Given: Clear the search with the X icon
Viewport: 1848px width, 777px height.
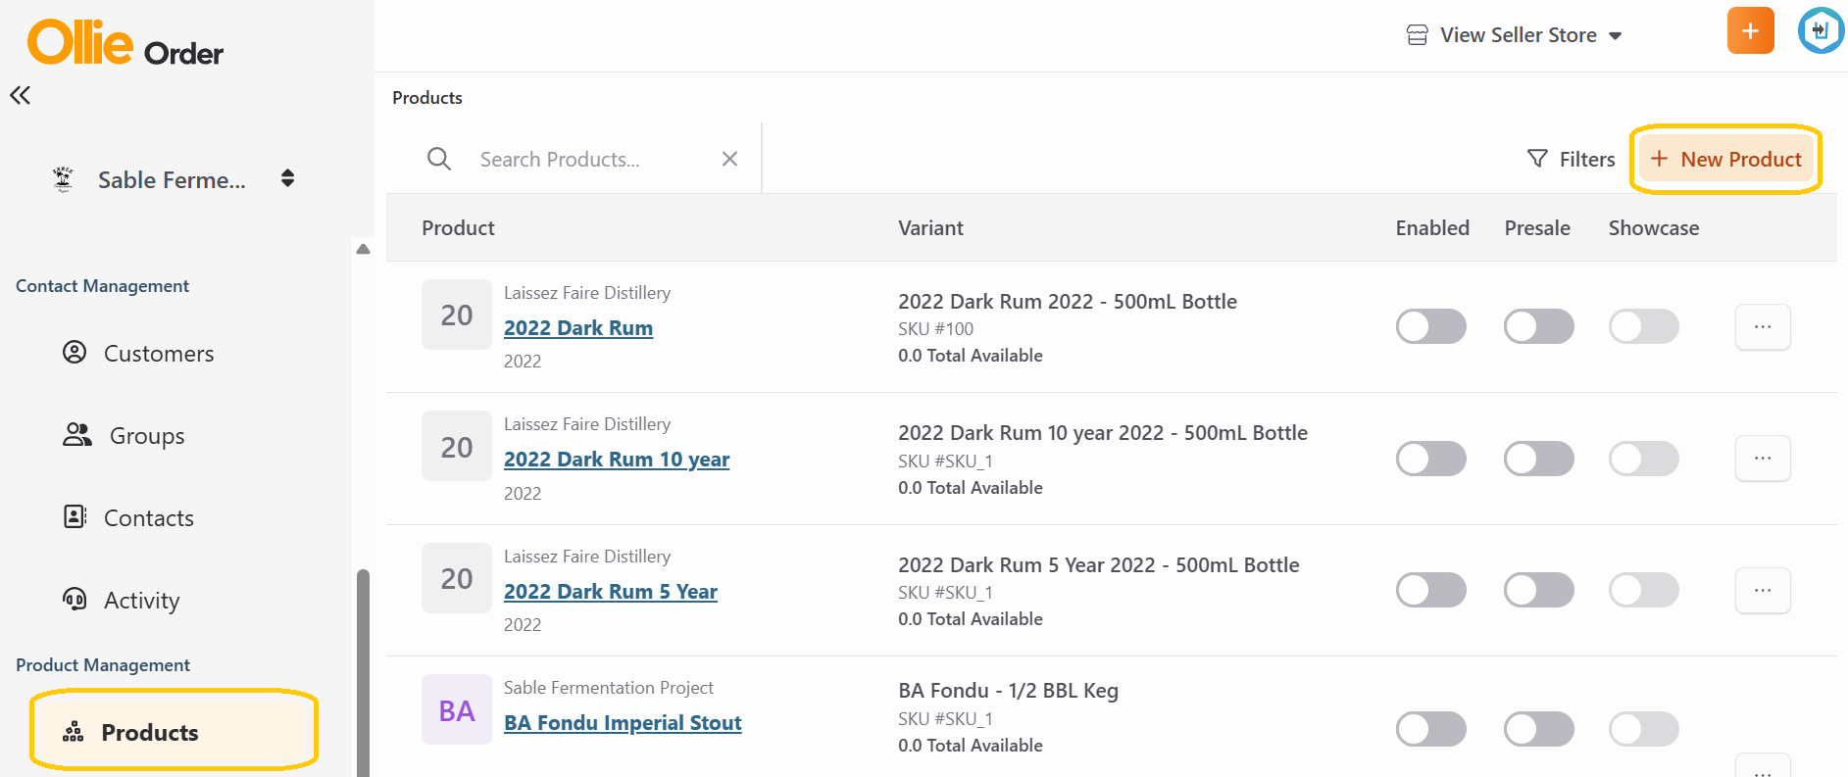Looking at the screenshot, I should (729, 159).
